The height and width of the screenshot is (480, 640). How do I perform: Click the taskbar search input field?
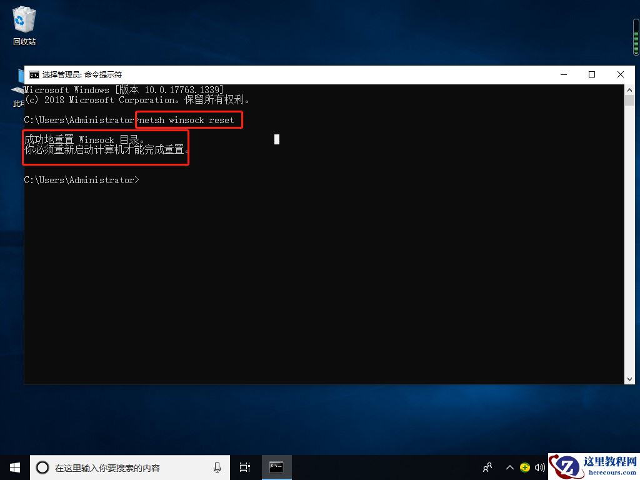pyautogui.click(x=125, y=467)
